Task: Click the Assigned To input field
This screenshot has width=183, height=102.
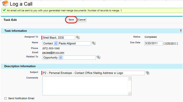Action: point(59,38)
